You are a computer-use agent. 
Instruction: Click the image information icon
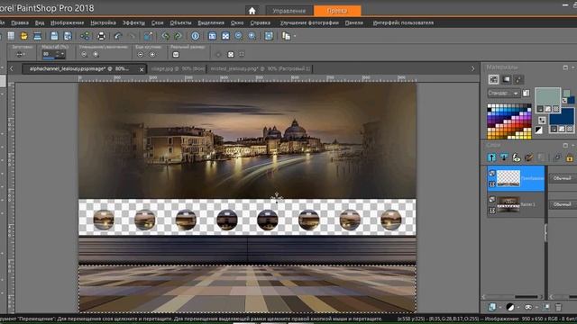click(x=196, y=36)
